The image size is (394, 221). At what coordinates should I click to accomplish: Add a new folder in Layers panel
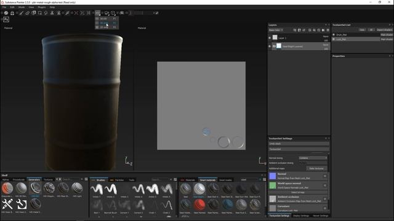[319, 30]
